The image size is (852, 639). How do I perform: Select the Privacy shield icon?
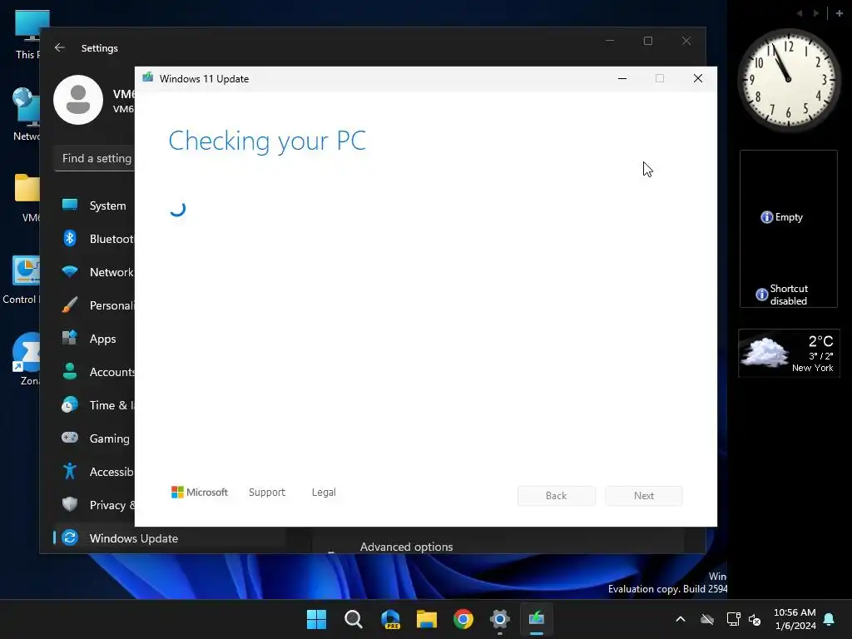tap(70, 504)
